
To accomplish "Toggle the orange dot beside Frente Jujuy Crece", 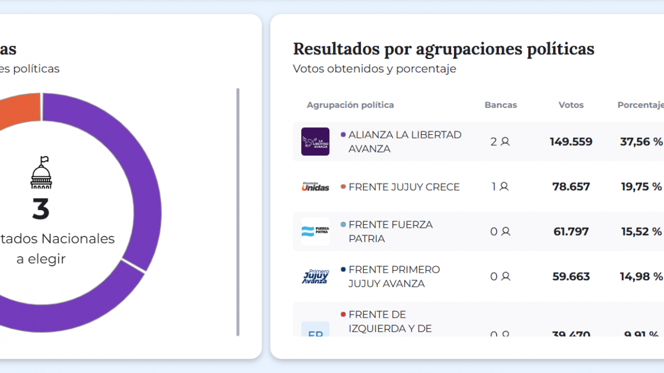I will pyautogui.click(x=342, y=186).
